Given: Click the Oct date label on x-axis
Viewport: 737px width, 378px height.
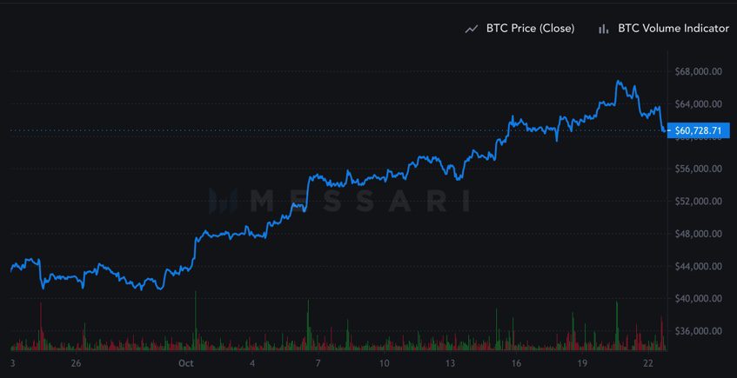Looking at the screenshot, I should pyautogui.click(x=185, y=362).
